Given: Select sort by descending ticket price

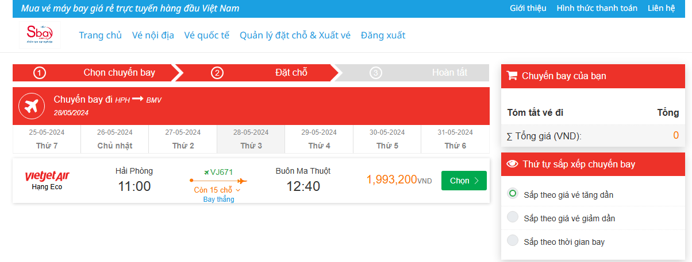Looking at the screenshot, I should [513, 217].
